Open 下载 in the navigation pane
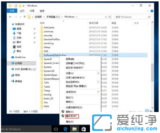Screen dimensions: 160x133 click(19, 33)
